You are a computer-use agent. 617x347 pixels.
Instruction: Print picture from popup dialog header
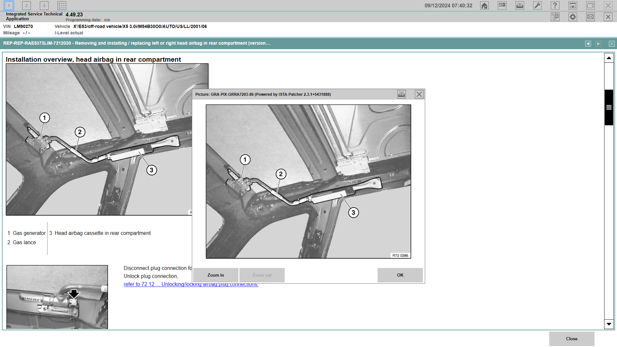pyautogui.click(x=401, y=94)
